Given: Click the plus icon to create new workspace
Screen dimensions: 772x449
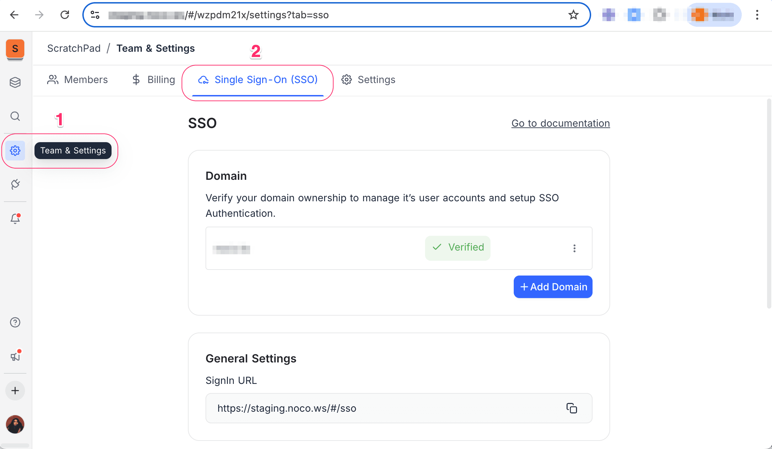Looking at the screenshot, I should tap(15, 391).
